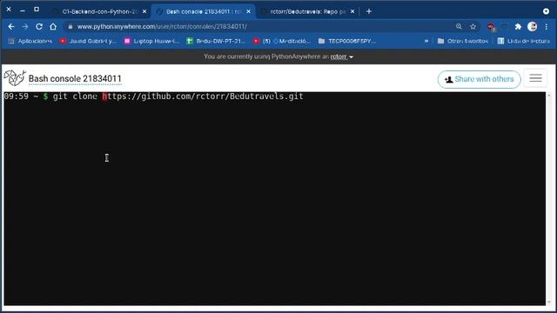Screen dimensions: 557x313
Task: Open the zoom magnifier icon in address bar
Action: [x=459, y=27]
